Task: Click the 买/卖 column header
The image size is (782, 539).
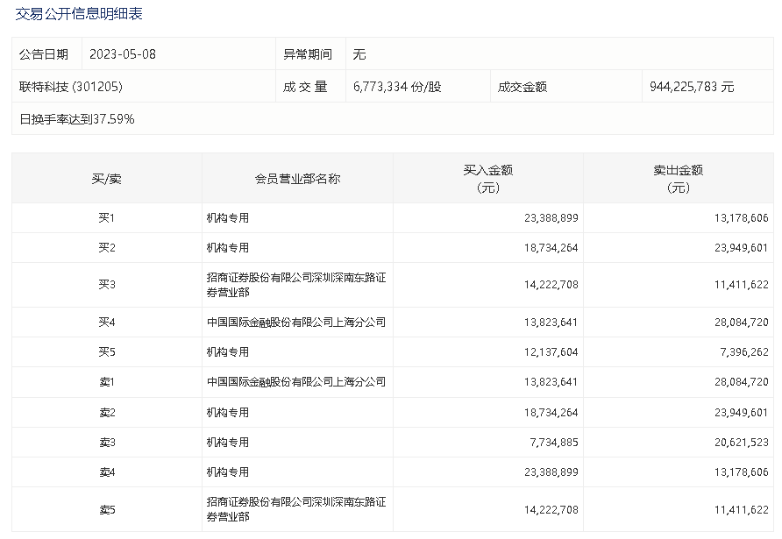Action: 107,179
